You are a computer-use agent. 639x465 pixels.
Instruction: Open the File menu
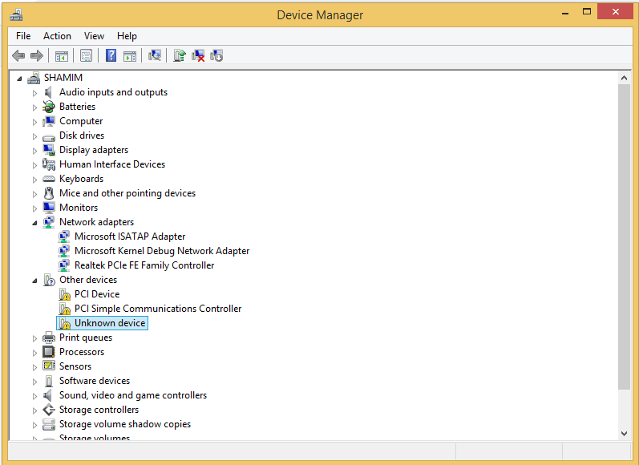[x=23, y=36]
